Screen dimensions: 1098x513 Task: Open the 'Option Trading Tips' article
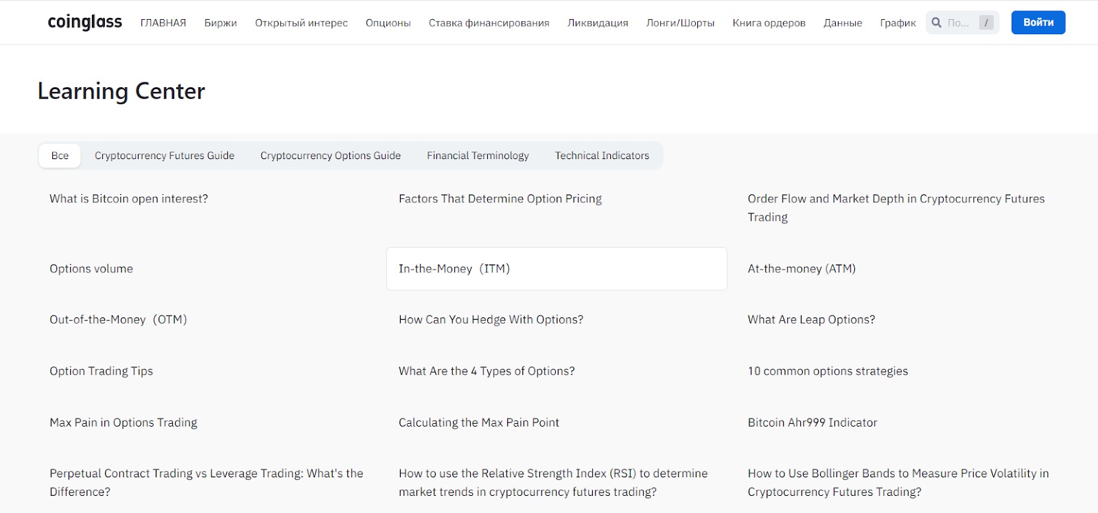coord(102,371)
